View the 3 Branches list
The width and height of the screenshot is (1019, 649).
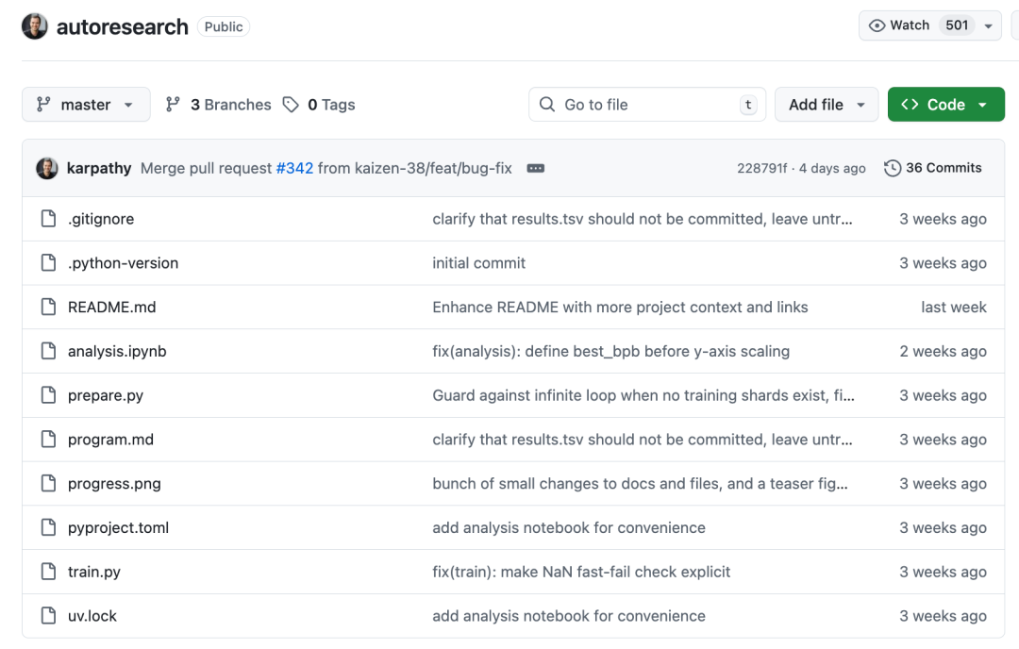(218, 105)
